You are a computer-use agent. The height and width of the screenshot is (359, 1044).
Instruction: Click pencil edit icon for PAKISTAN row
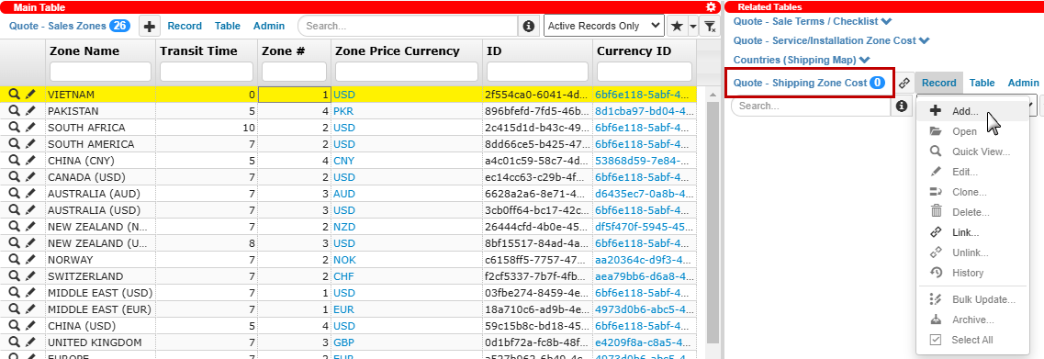[30, 111]
